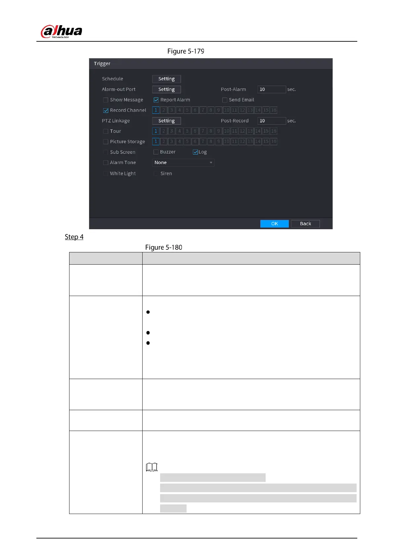Enable the Sub Screen checkbox

pyautogui.click(x=106, y=152)
